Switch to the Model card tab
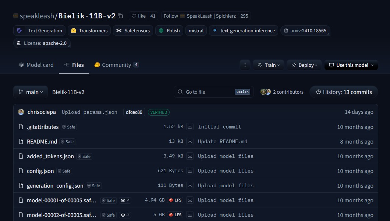The height and width of the screenshot is (221, 390). pos(36,65)
